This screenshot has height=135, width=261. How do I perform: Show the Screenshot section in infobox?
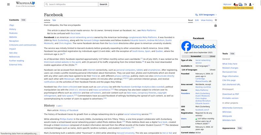click(x=212, y=56)
